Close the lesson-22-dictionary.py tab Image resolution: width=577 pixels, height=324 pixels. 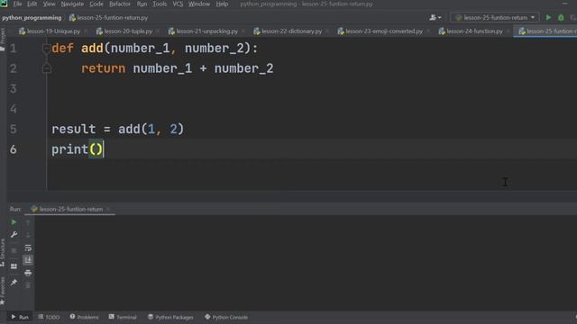pyautogui.click(x=327, y=31)
